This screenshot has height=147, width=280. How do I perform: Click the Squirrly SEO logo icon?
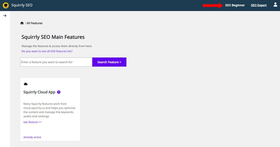(6, 5)
